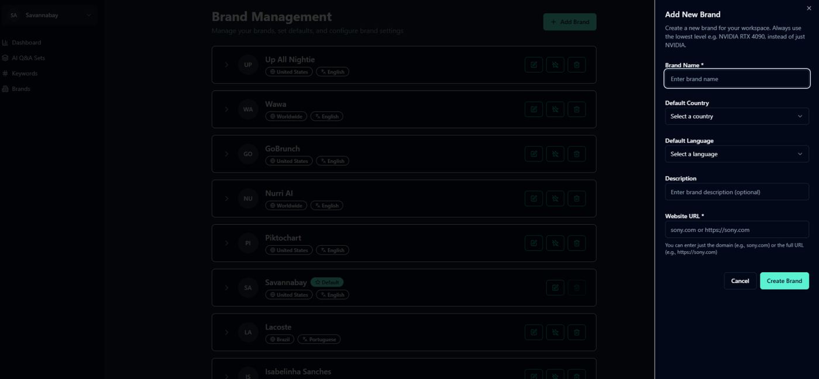The image size is (819, 379).
Task: Expand the Wawa brand row
Action: tap(227, 109)
